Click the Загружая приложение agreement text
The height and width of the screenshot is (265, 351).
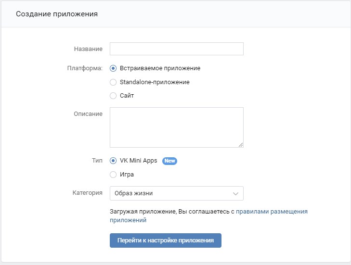pyautogui.click(x=172, y=212)
